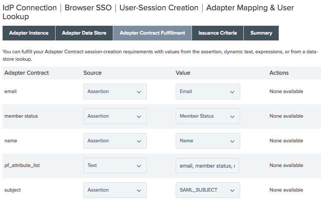The width and height of the screenshot is (321, 203).
Task: Open the Summary tab
Action: [261, 33]
